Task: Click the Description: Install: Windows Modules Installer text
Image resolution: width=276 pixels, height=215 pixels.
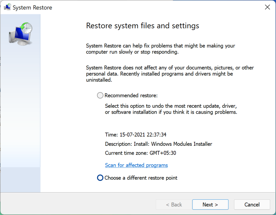Action: pyautogui.click(x=158, y=144)
